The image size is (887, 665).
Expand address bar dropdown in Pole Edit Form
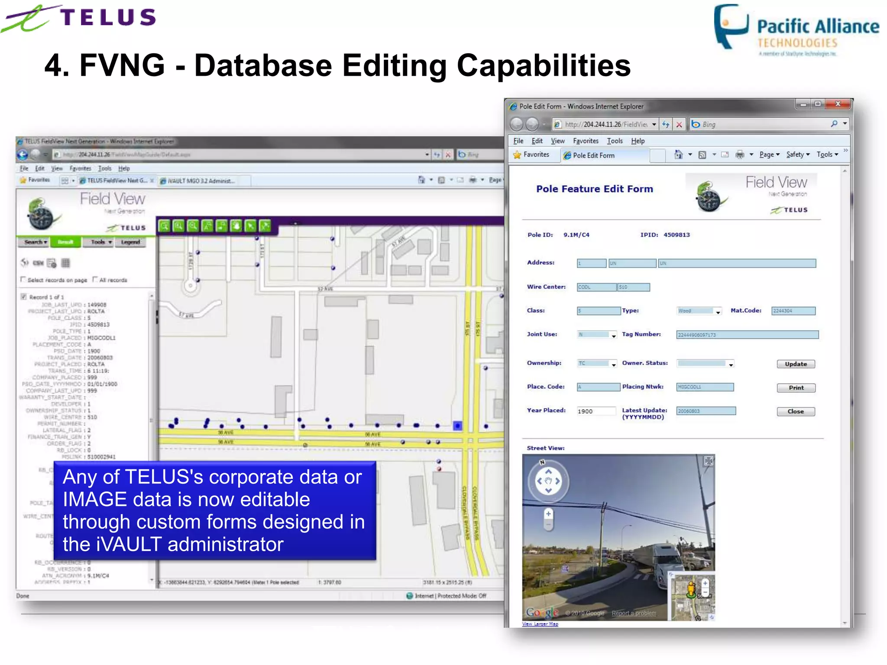[x=654, y=124]
